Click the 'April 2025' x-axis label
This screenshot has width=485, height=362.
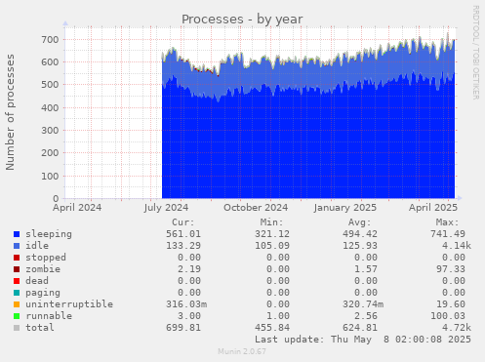[x=433, y=208]
